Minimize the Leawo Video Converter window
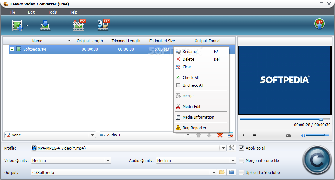 pyautogui.click(x=314, y=4)
